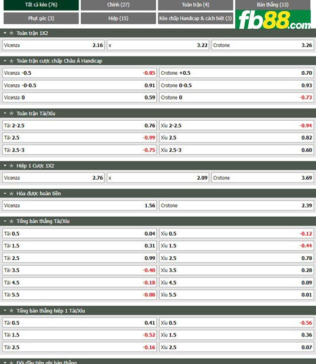The height and width of the screenshot is (364, 316).
Task: Bet first-half Crotone at 3.69
Action: pos(262,178)
